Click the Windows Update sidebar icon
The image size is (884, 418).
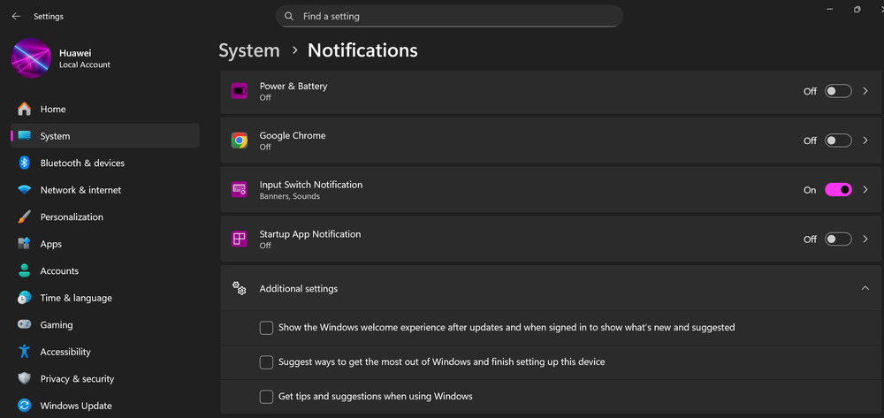[24, 406]
